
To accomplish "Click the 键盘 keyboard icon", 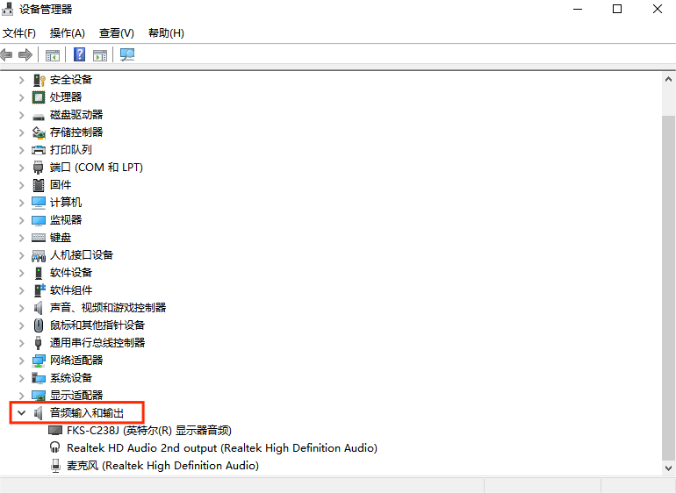I will 39,238.
